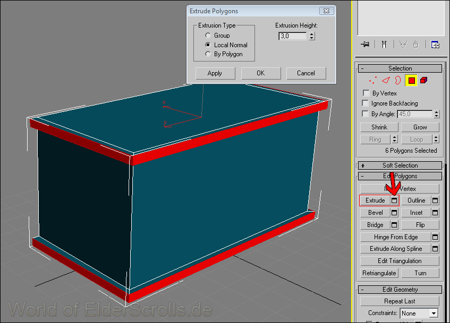Click the By Angle value field
Screen dimensions: 450x323
coord(415,114)
